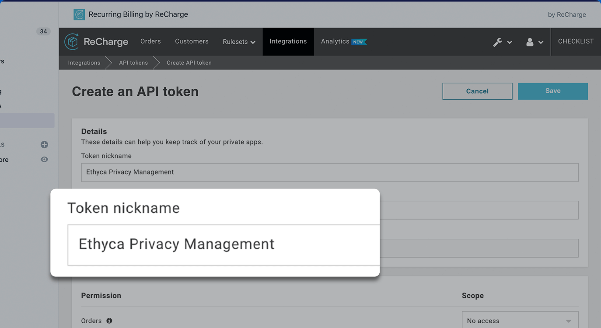Image resolution: width=601 pixels, height=328 pixels.
Task: Expand the chevron next to user icon
Action: point(541,42)
